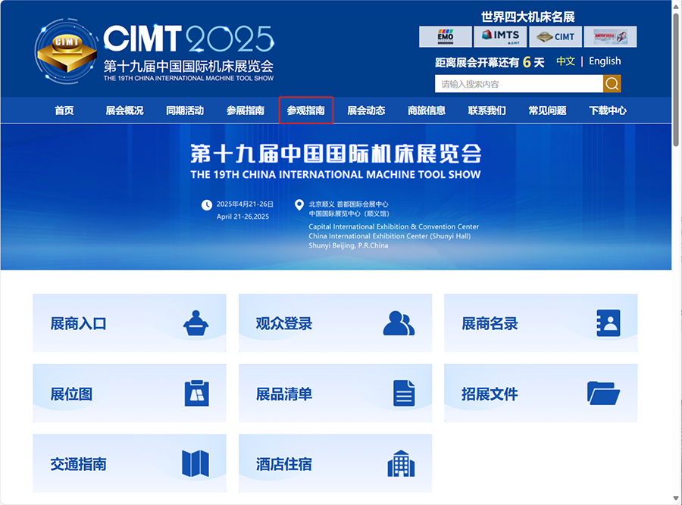The image size is (682, 505).
Task: Click the date text 2025年4月21-26日
Action: click(245, 204)
